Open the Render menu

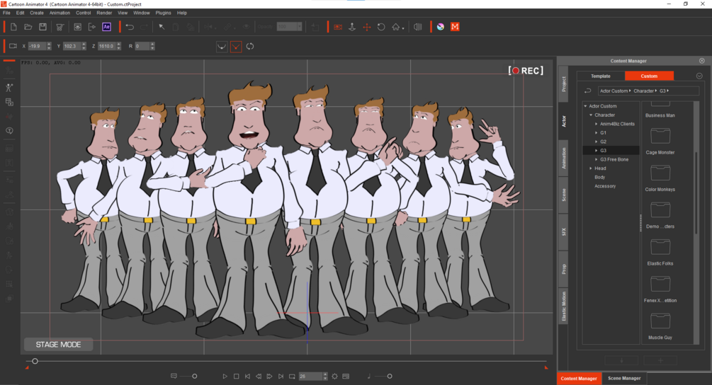coord(104,13)
